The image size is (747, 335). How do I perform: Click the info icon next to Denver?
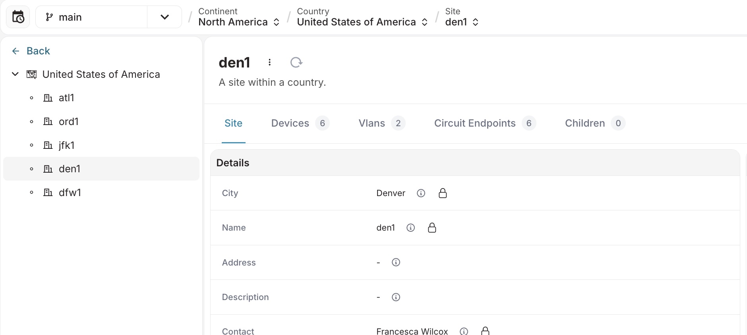[421, 193]
